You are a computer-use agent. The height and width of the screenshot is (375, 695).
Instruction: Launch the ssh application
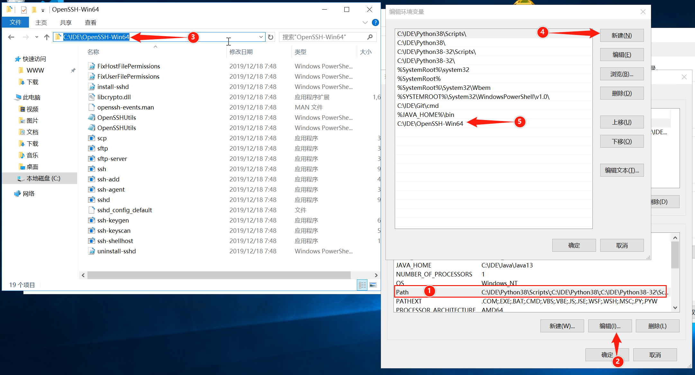click(x=101, y=169)
